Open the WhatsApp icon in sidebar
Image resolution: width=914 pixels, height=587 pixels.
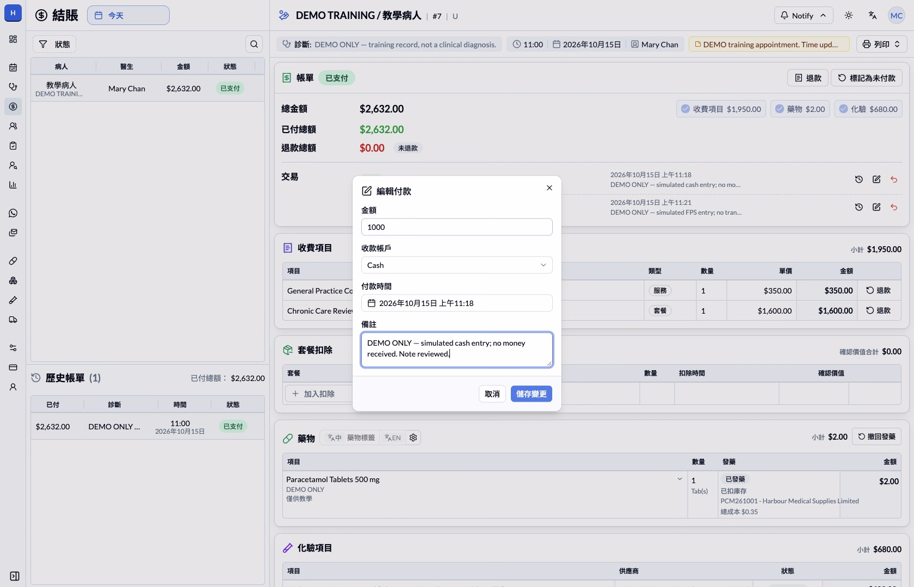[13, 213]
